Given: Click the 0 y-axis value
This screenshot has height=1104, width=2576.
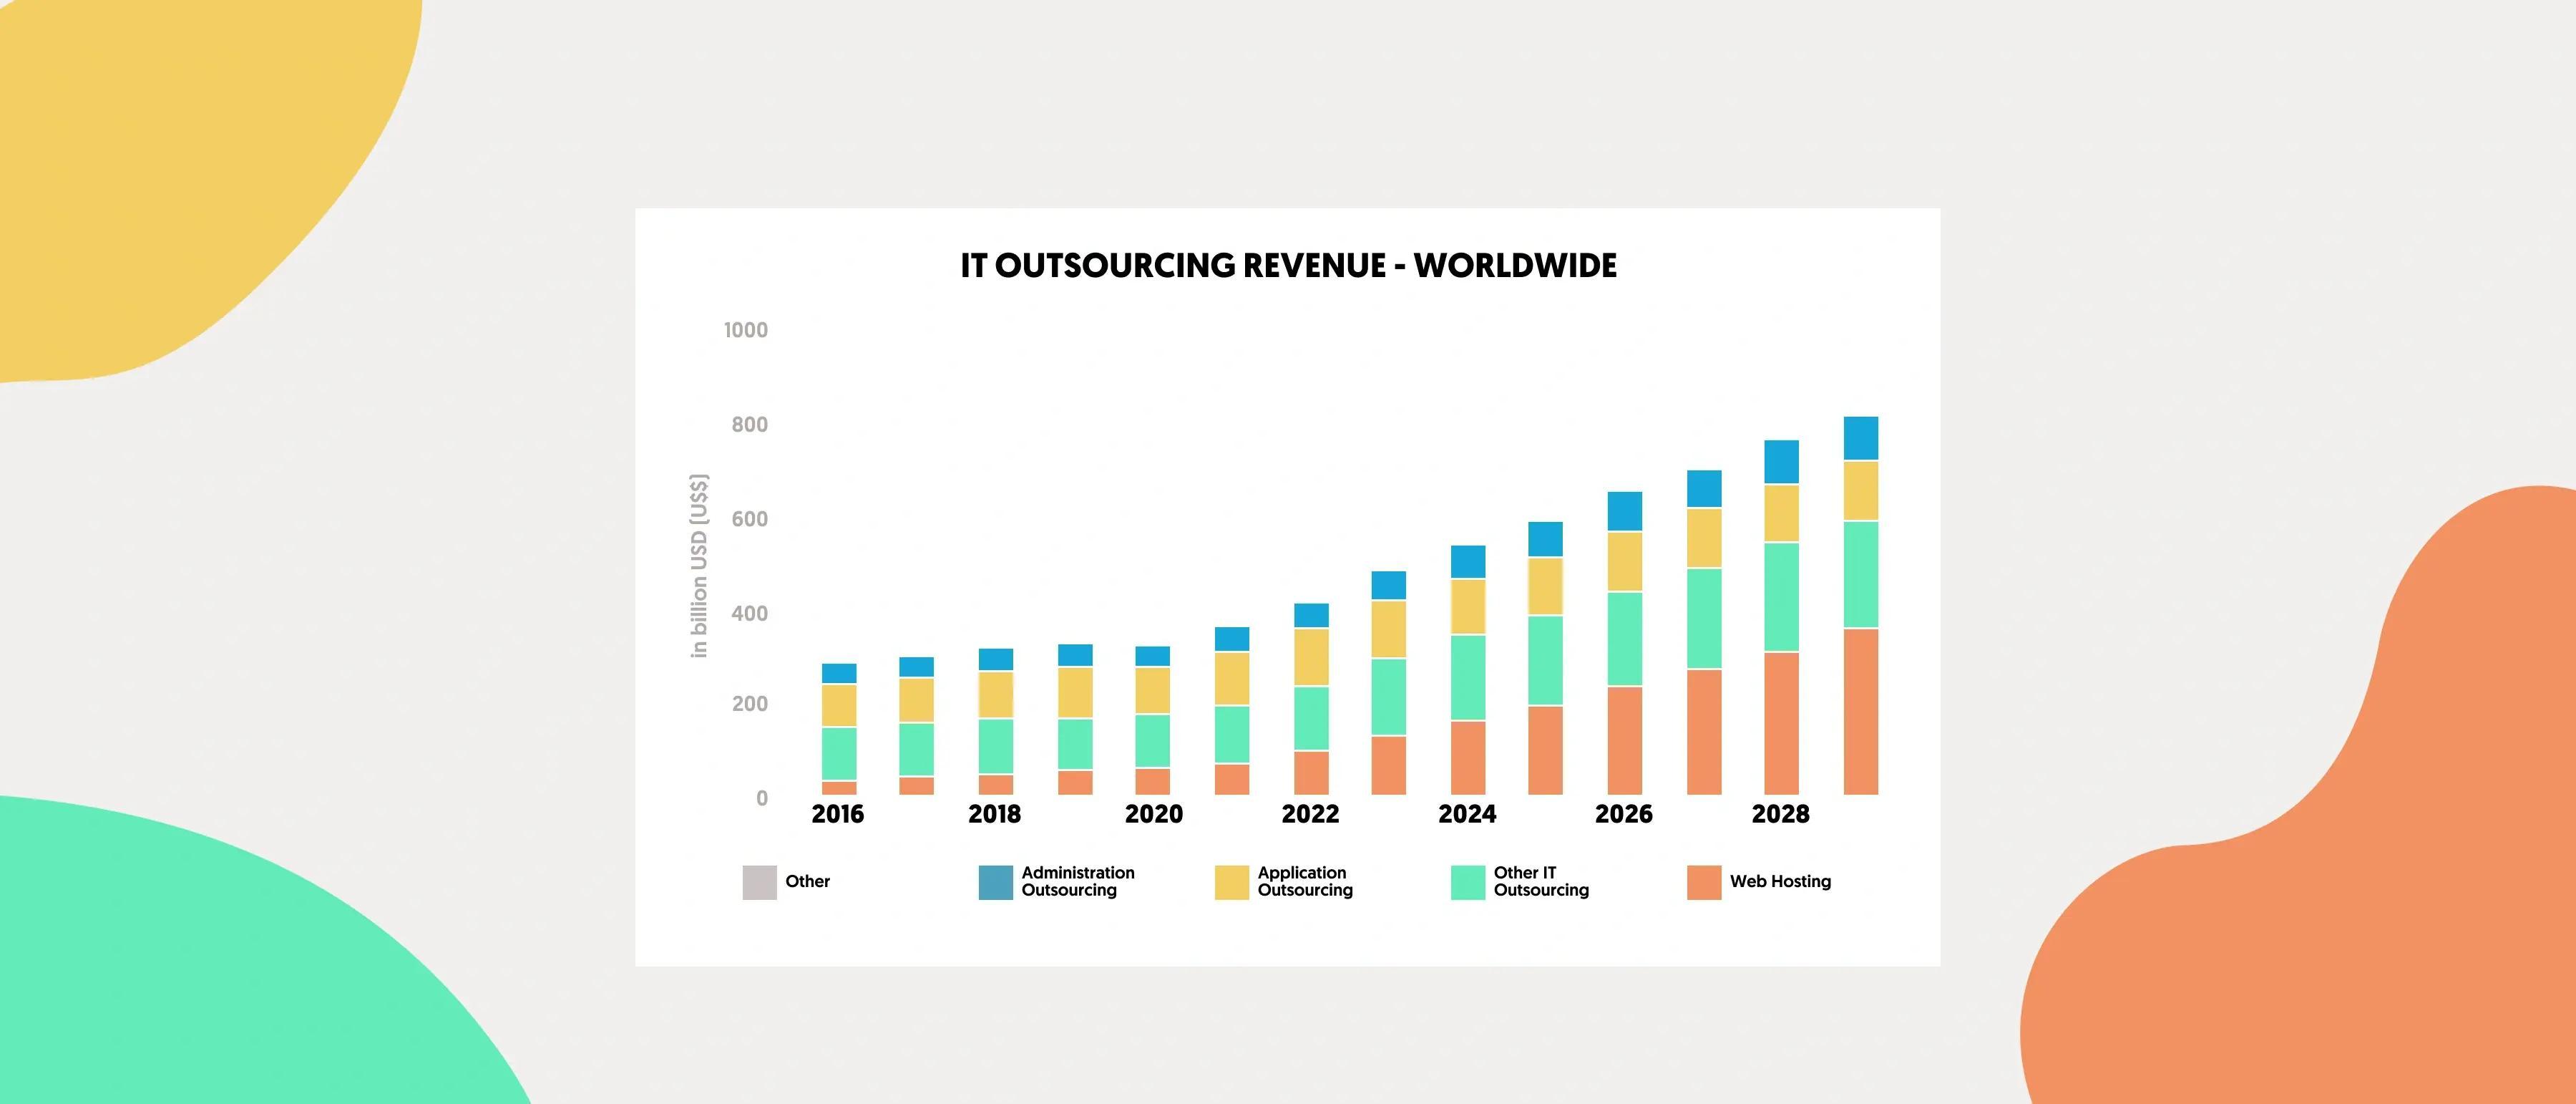Looking at the screenshot, I should 762,798.
